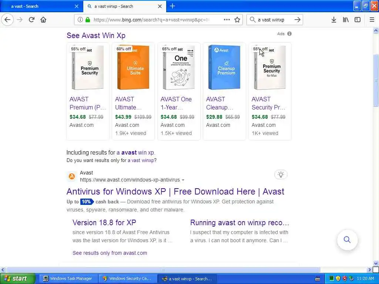The image size is (379, 284).
Task: Open a new browser tab
Action: click(172, 6)
